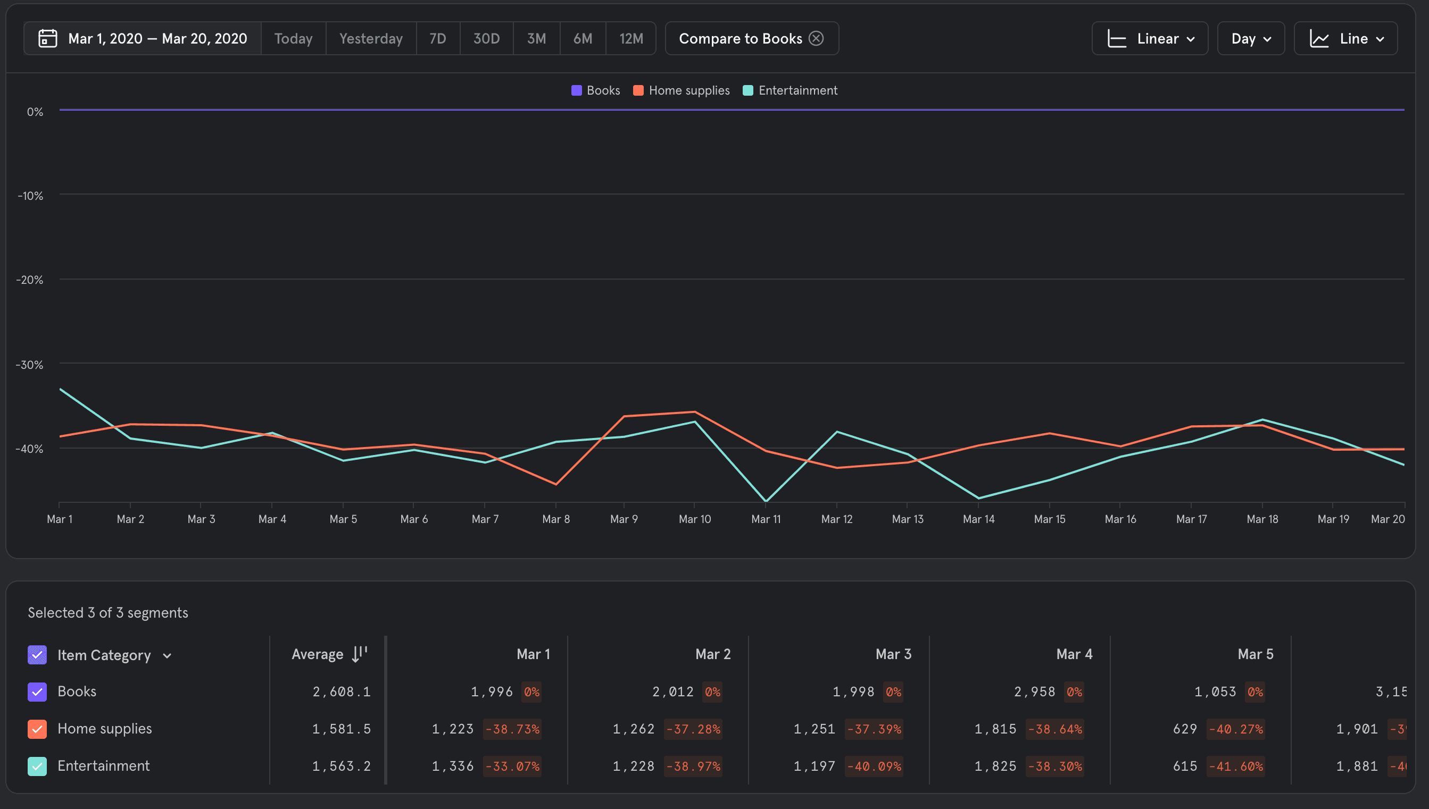The image size is (1429, 809).
Task: Toggle the Home supplies segment checkbox off
Action: (37, 729)
